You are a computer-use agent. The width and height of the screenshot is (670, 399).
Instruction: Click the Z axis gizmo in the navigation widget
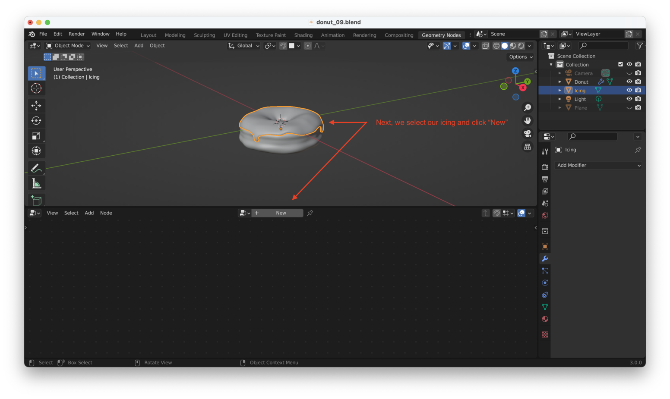(515, 70)
